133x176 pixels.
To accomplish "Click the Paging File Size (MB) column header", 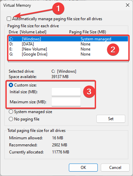I will (88, 32).
